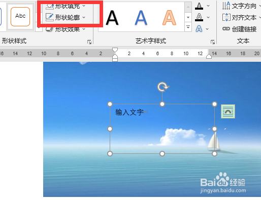Click the 输入文字 text inside the text box

click(x=129, y=112)
